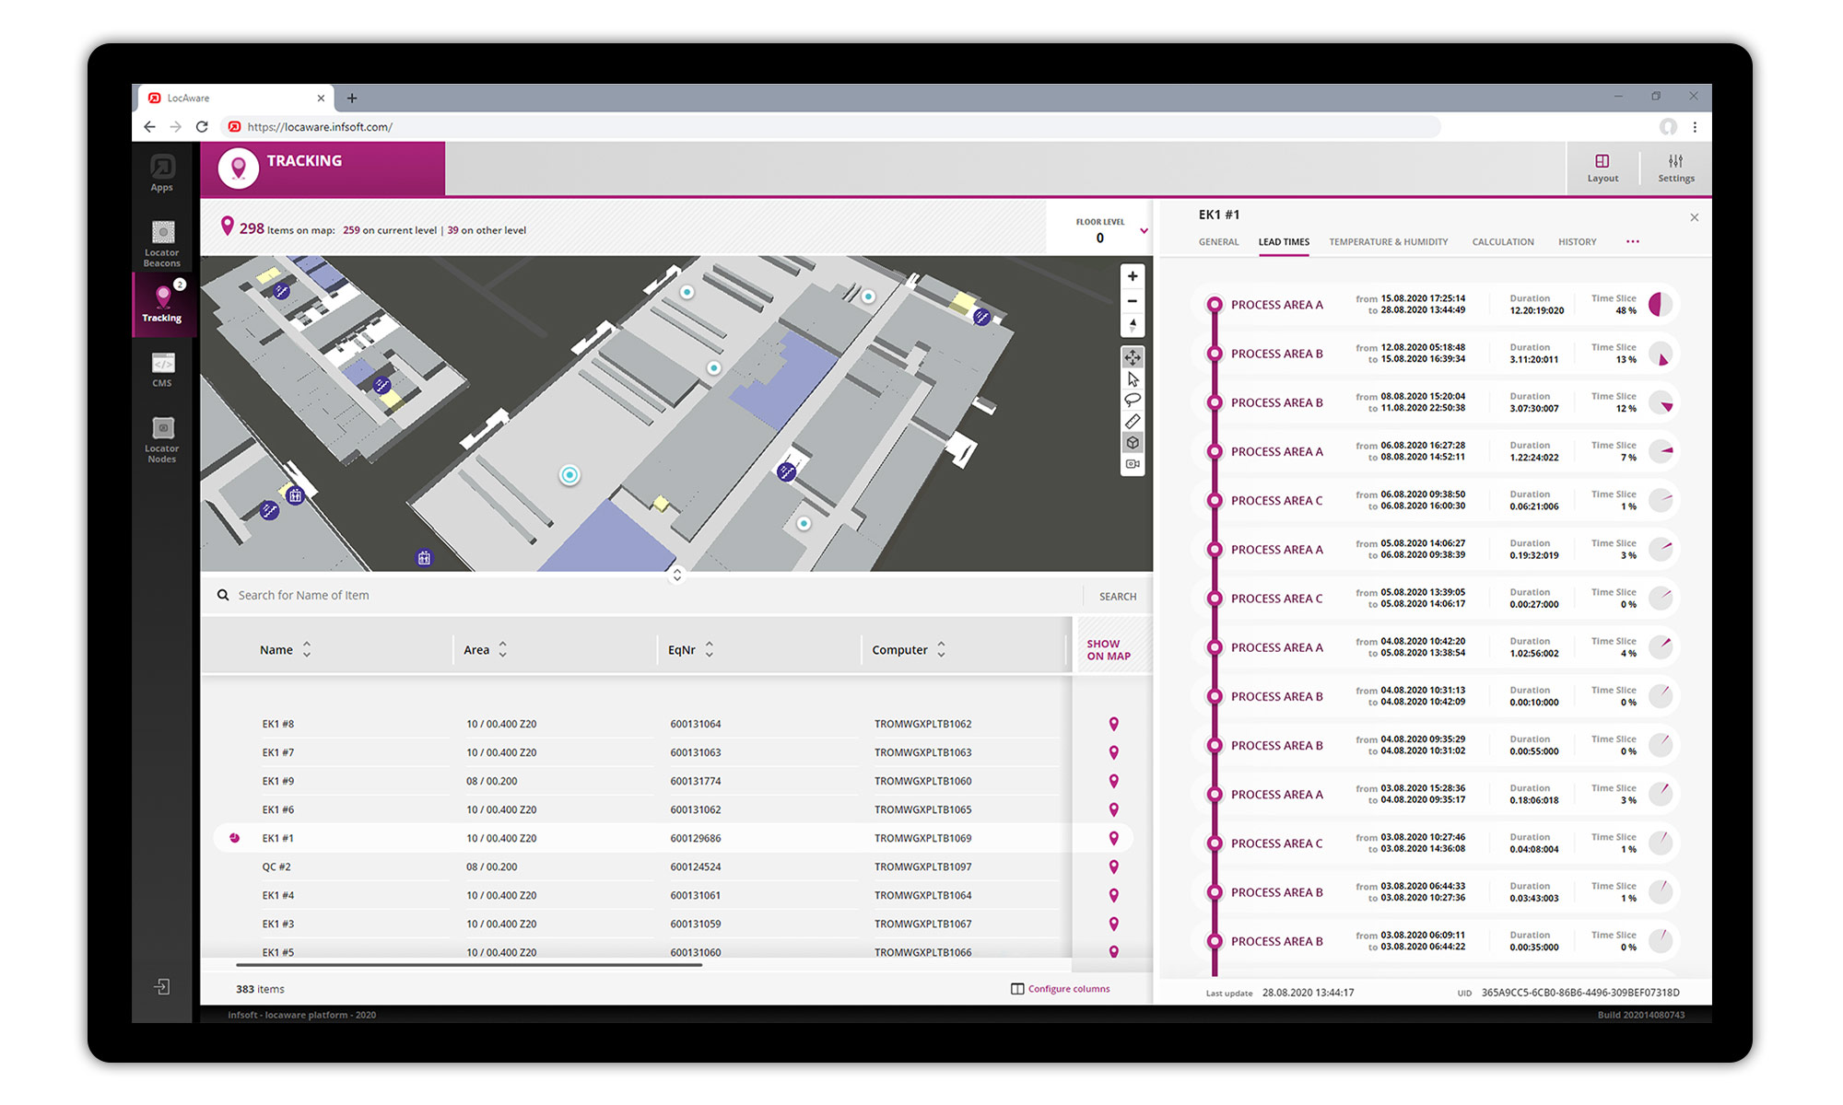The height and width of the screenshot is (1105, 1843).
Task: Switch to the Temperature & Humidity tab
Action: click(1388, 241)
